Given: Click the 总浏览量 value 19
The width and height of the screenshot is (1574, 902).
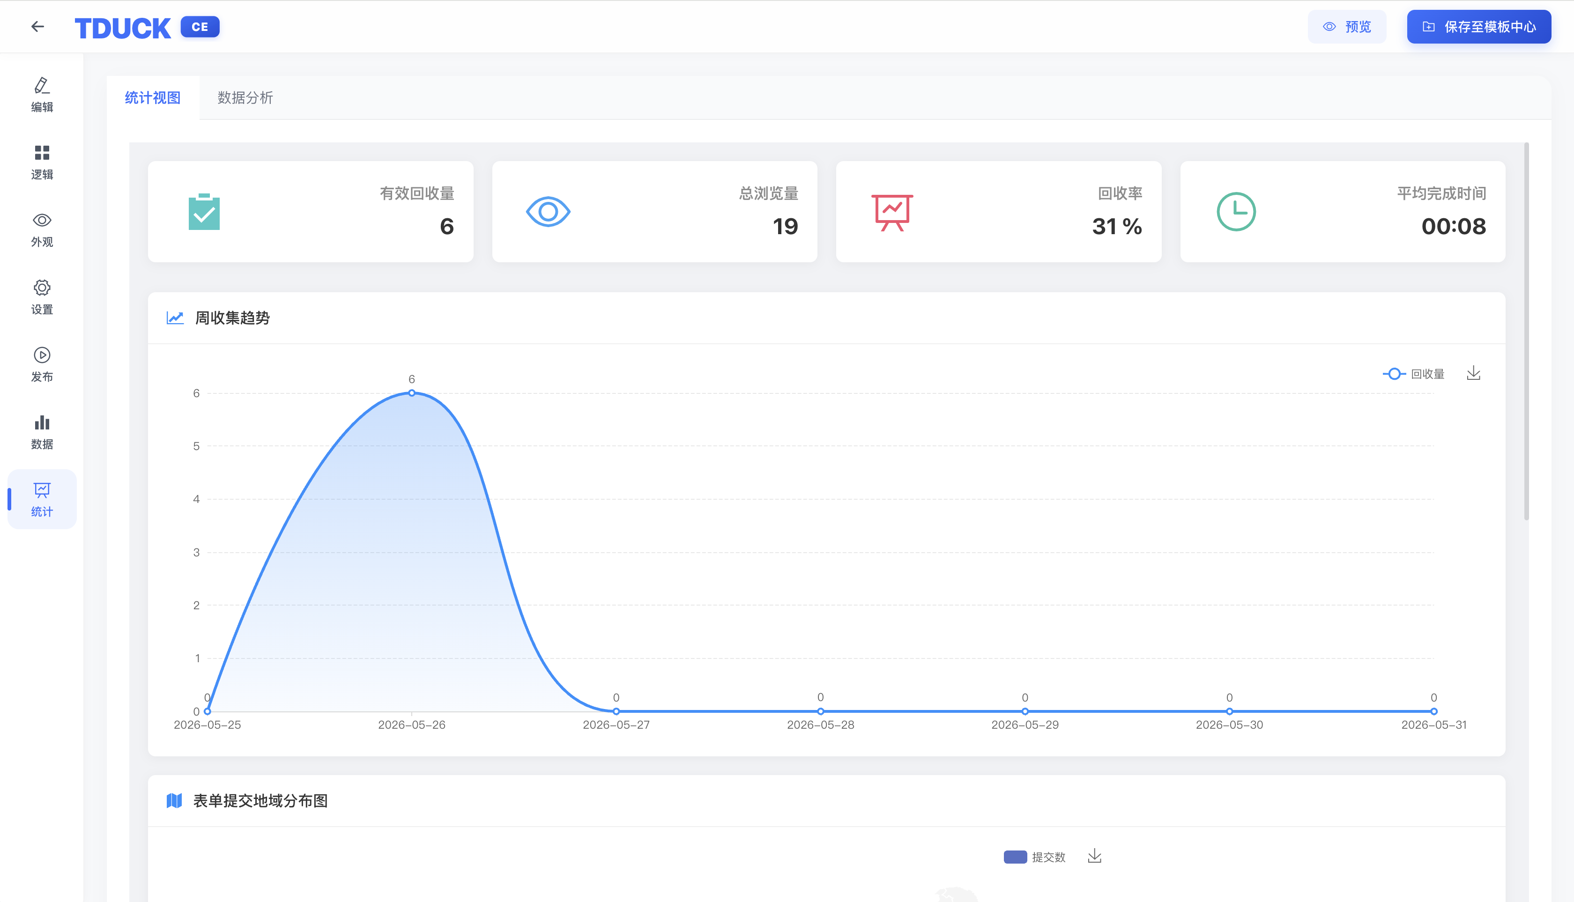Looking at the screenshot, I should pyautogui.click(x=785, y=227).
